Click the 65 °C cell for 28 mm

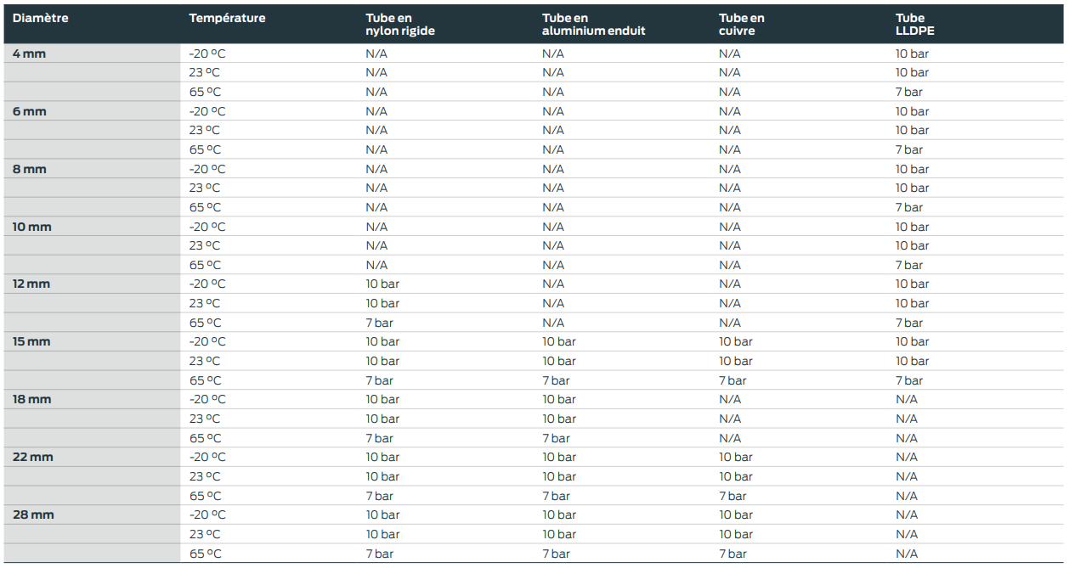click(x=205, y=554)
